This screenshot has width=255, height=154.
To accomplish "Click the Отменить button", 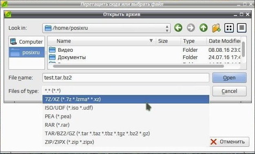I will 229,142.
